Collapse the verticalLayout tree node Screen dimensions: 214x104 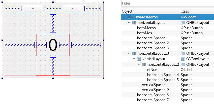point(134,59)
